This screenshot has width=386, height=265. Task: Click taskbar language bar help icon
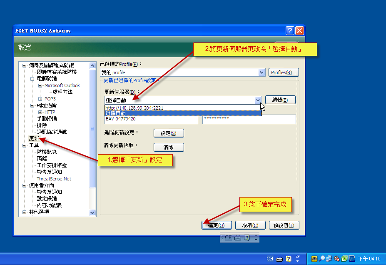click(288, 259)
